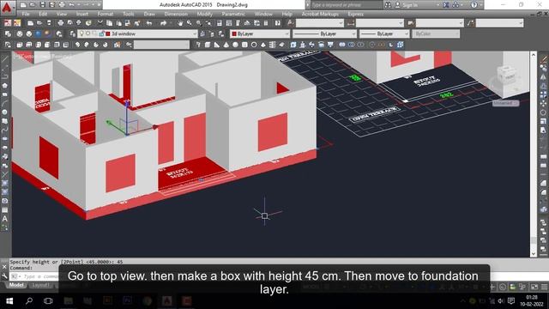Viewport: 549px width, 309px height.
Task: Open the first ByLayer linetype dropdown
Action: coord(353,33)
